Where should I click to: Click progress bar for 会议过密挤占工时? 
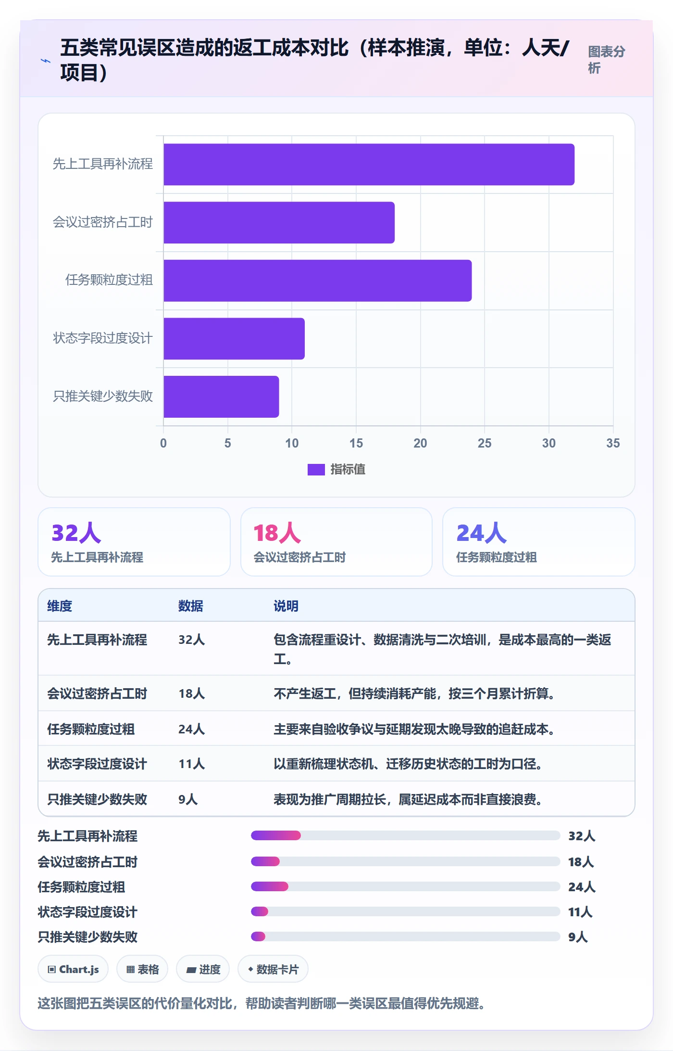(406, 861)
